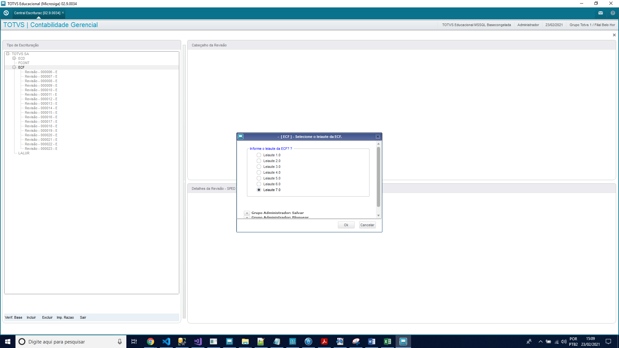Open Visual Studio Code from taskbar

(166, 342)
